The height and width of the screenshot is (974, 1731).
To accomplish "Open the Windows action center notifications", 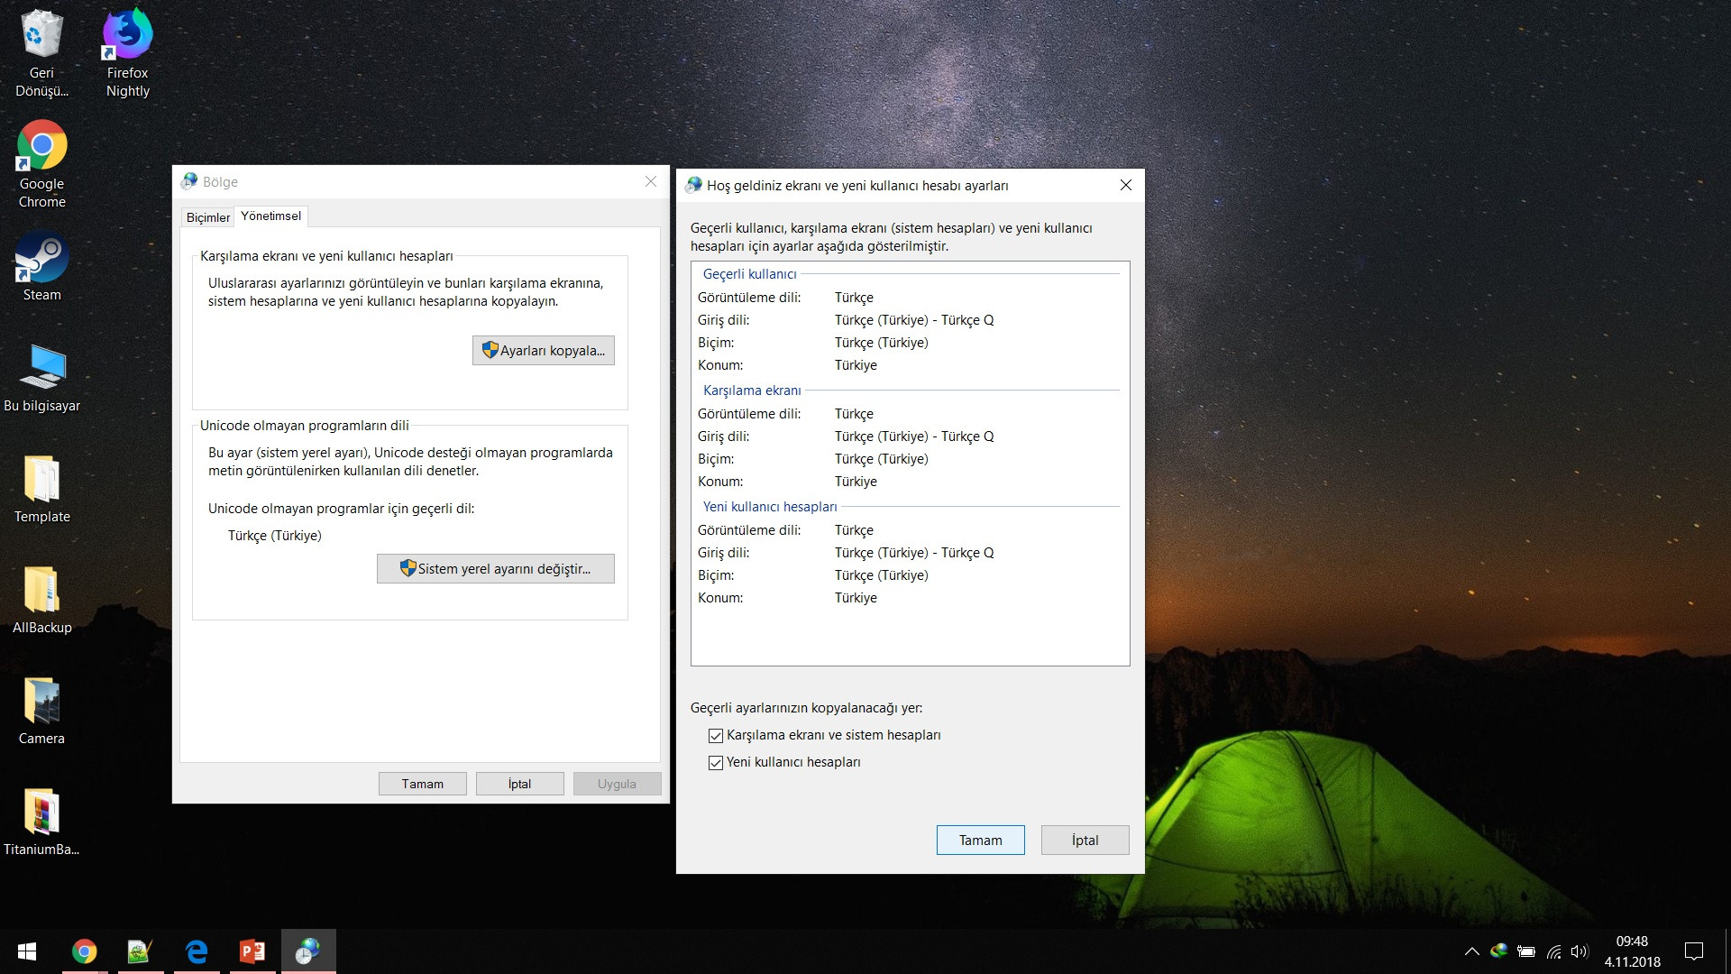I will [1693, 951].
